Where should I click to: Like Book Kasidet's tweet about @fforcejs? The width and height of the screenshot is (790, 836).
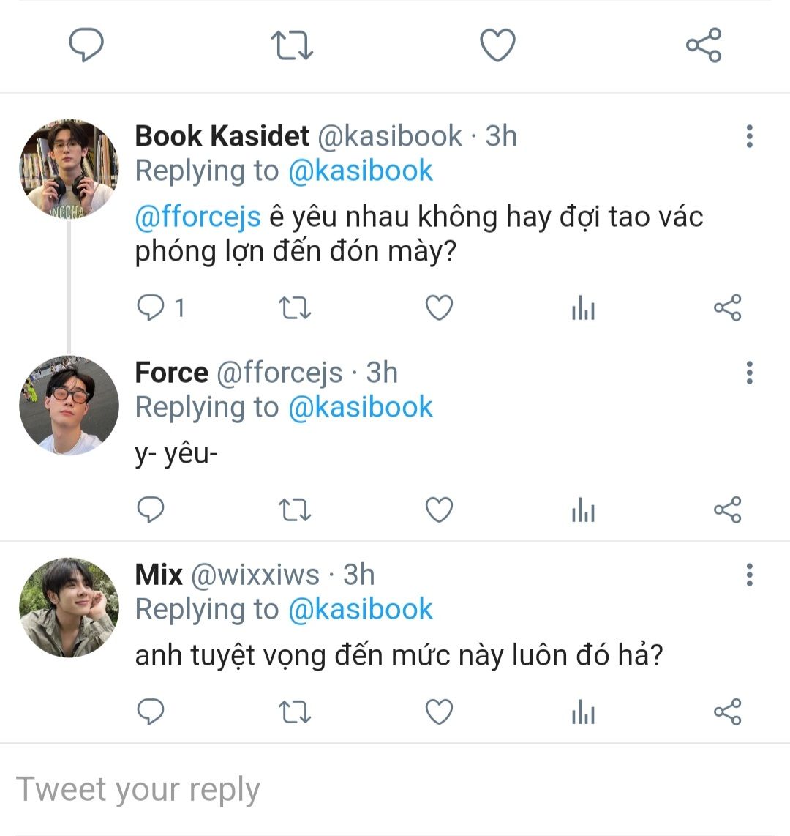(x=439, y=308)
